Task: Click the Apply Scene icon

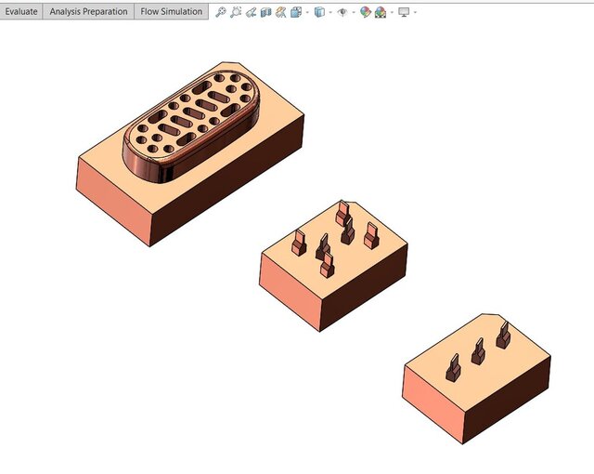Action: point(381,12)
